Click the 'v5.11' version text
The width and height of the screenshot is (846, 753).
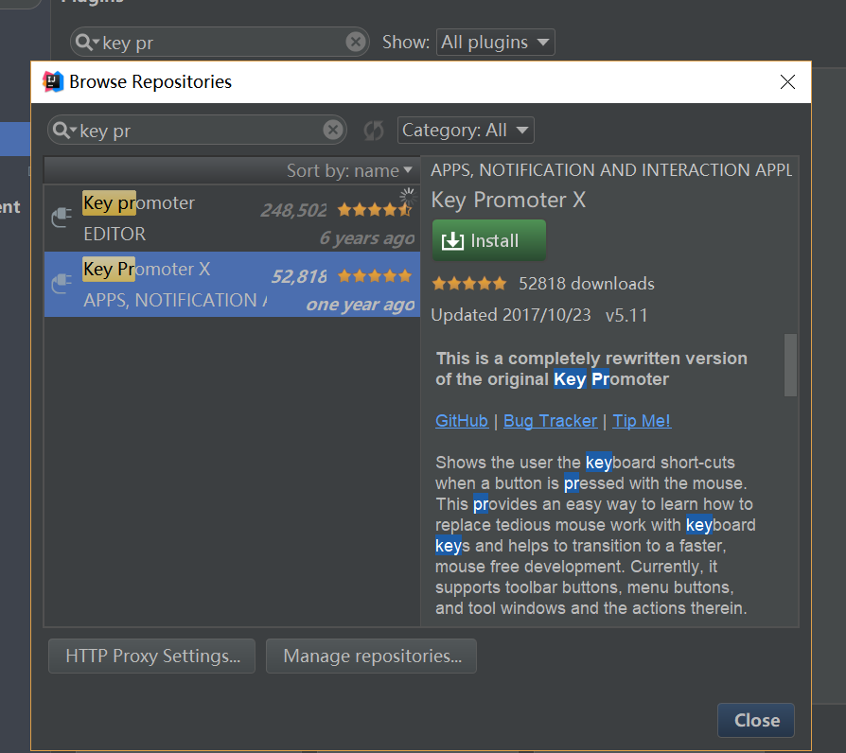tap(626, 315)
